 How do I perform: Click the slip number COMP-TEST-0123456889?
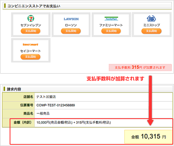pyautogui.click(x=56, y=105)
